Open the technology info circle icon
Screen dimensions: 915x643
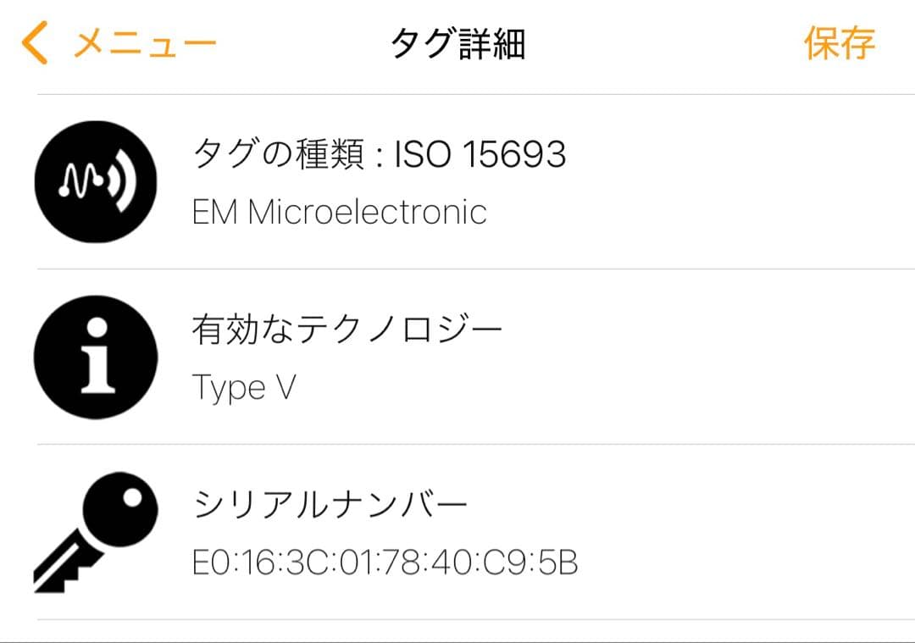coord(95,356)
